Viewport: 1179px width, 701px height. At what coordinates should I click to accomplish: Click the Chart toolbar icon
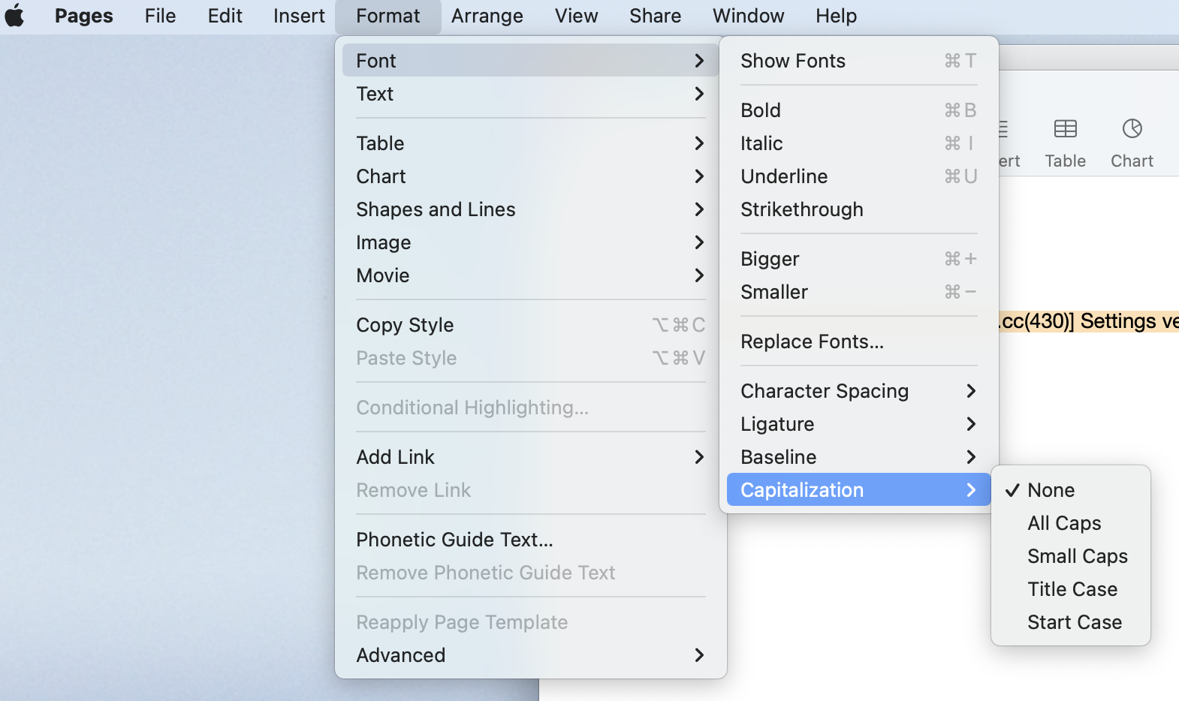(1132, 139)
